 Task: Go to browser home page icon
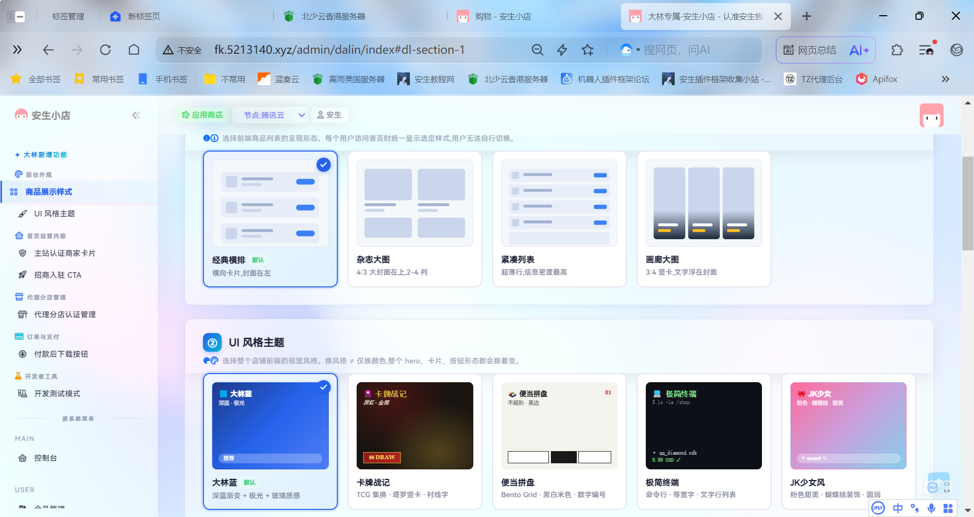pyautogui.click(x=134, y=50)
